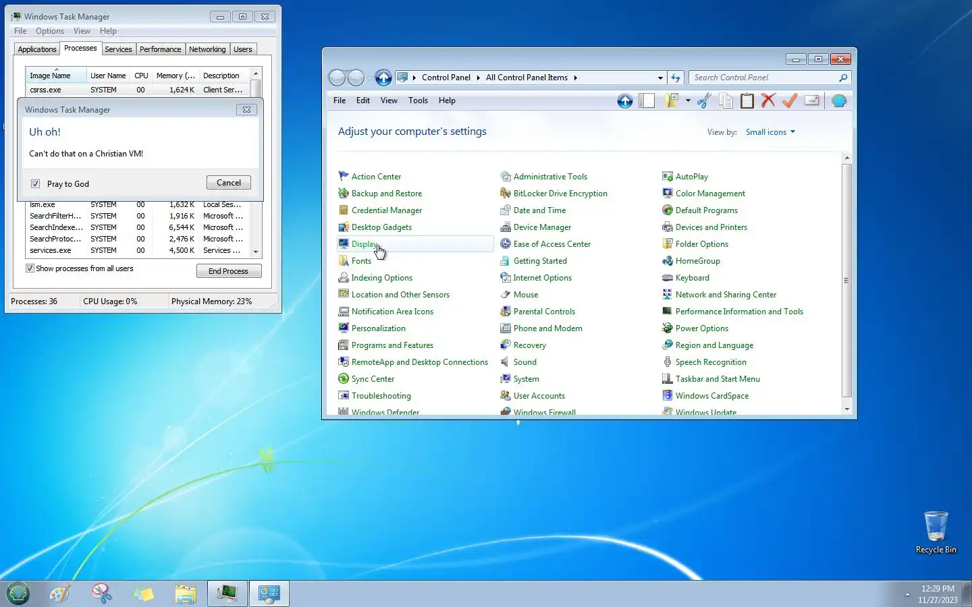This screenshot has height=607, width=972.
Task: Click scroll-down arrow in Control Panel
Action: pyautogui.click(x=846, y=409)
